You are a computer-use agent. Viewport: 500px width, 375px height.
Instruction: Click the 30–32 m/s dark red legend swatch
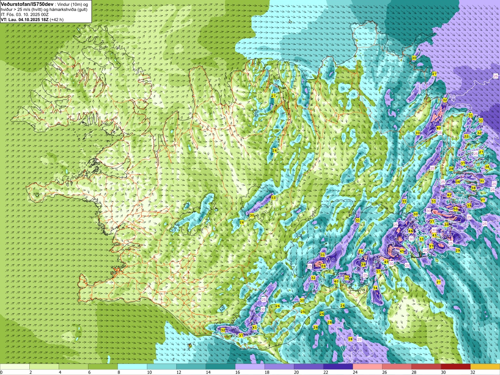(456, 367)
